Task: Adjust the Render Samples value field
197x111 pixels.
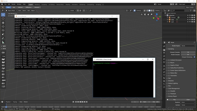Action: click(188, 55)
